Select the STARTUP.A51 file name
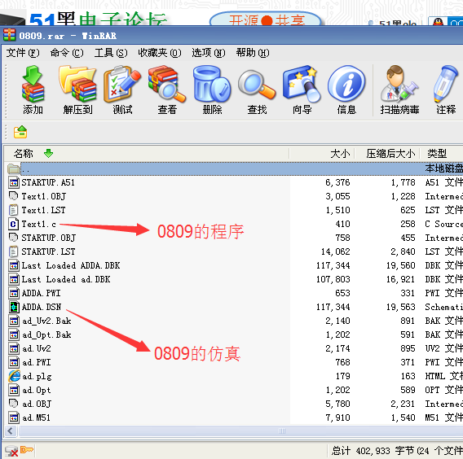 (x=48, y=182)
